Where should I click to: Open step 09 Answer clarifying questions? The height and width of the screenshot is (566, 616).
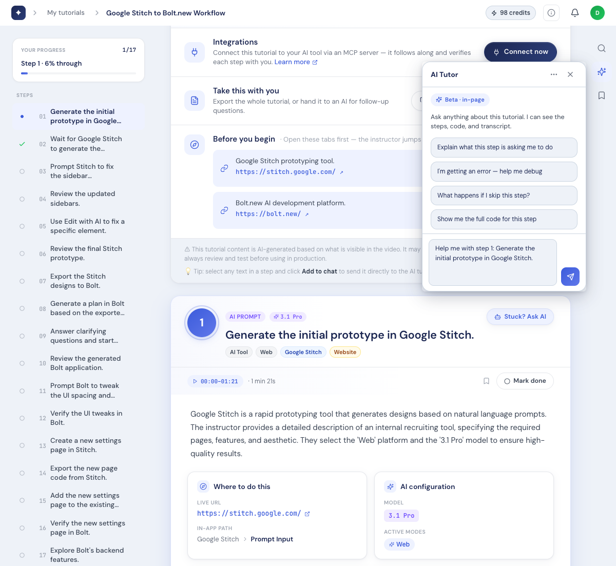tap(79, 336)
